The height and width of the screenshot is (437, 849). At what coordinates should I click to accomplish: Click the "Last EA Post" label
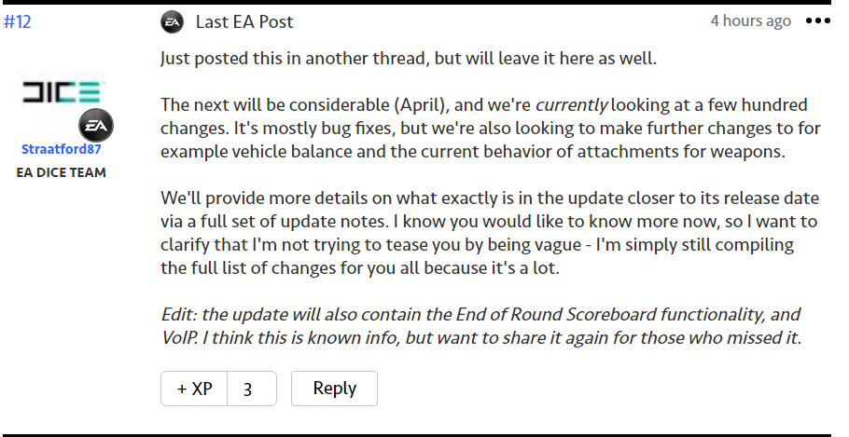[244, 21]
